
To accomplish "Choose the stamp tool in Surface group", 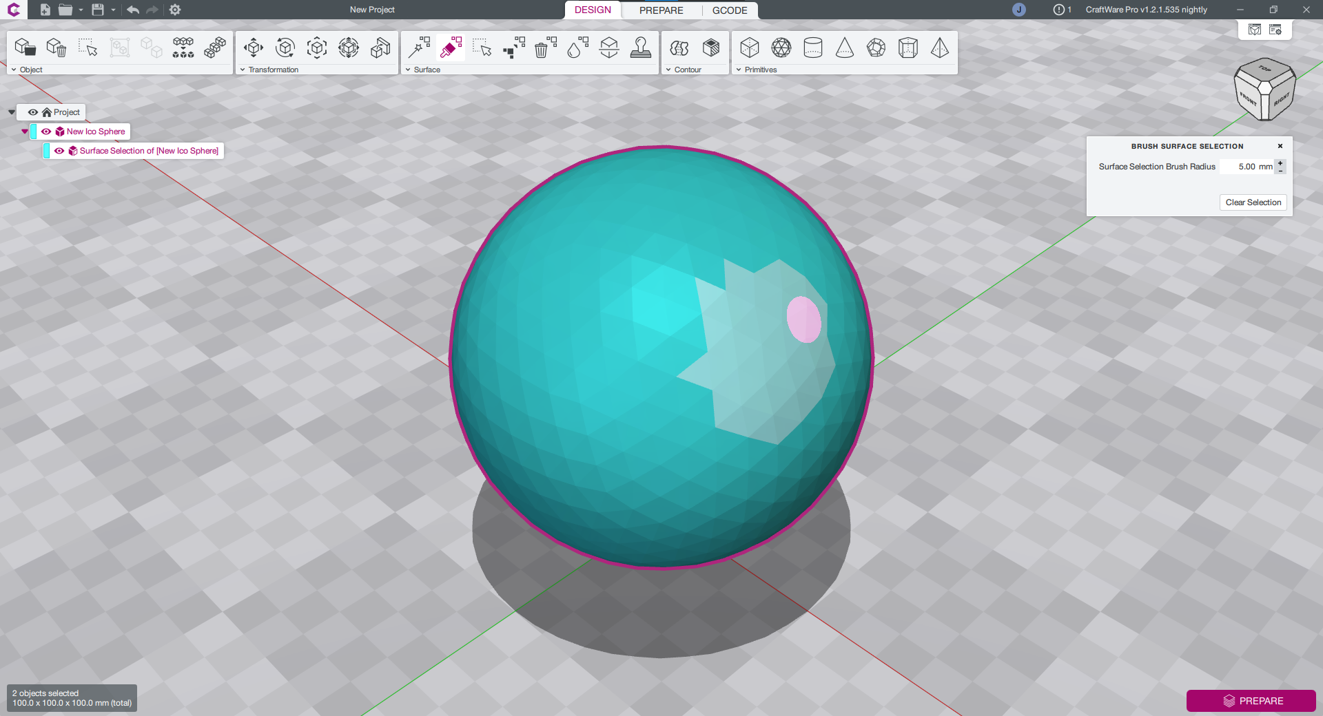I will 641,48.
